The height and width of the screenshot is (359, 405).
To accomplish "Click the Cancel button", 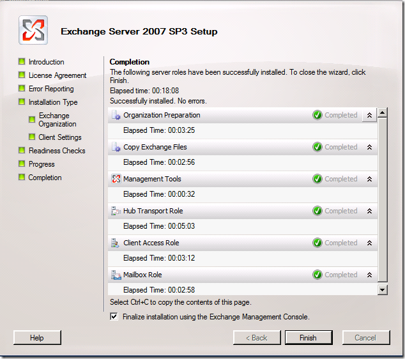I will (365, 337).
